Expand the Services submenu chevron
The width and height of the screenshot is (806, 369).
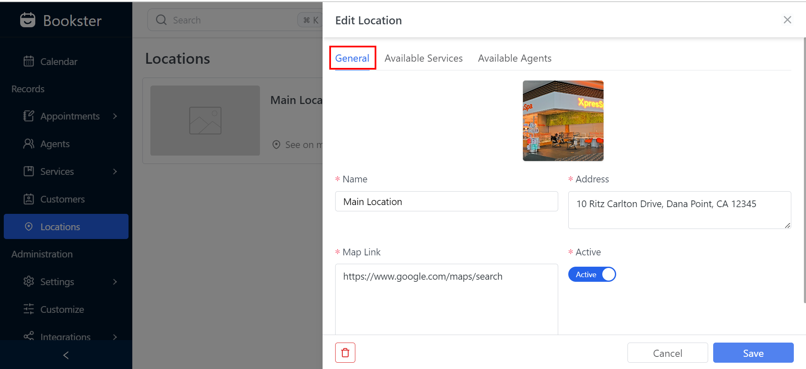click(x=115, y=172)
